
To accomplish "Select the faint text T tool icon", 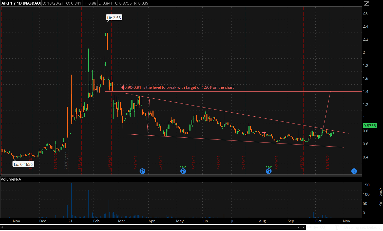I will [337, 227].
